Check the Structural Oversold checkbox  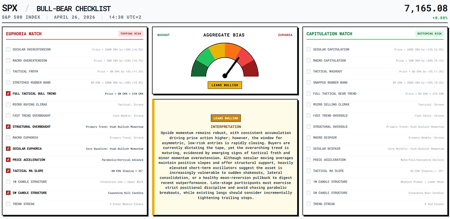point(309,127)
